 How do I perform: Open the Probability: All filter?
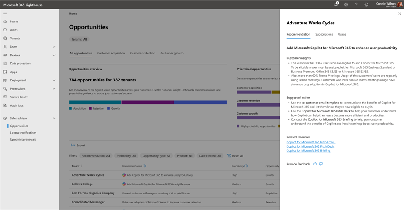click(126, 156)
